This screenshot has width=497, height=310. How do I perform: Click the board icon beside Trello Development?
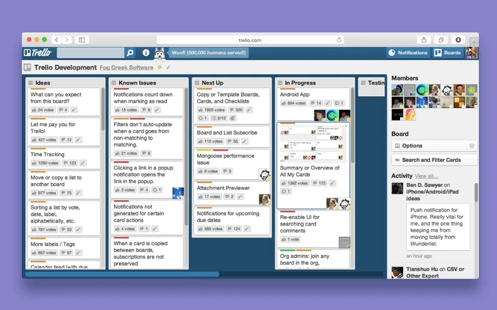coord(28,67)
